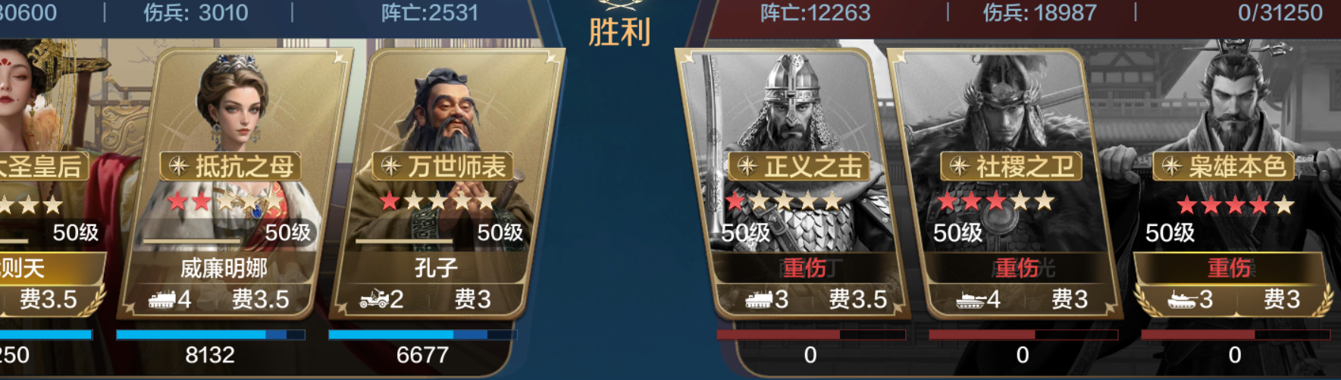The width and height of the screenshot is (1341, 380).
Task: Select the 威廉明娜 hero name label
Action: point(223,268)
